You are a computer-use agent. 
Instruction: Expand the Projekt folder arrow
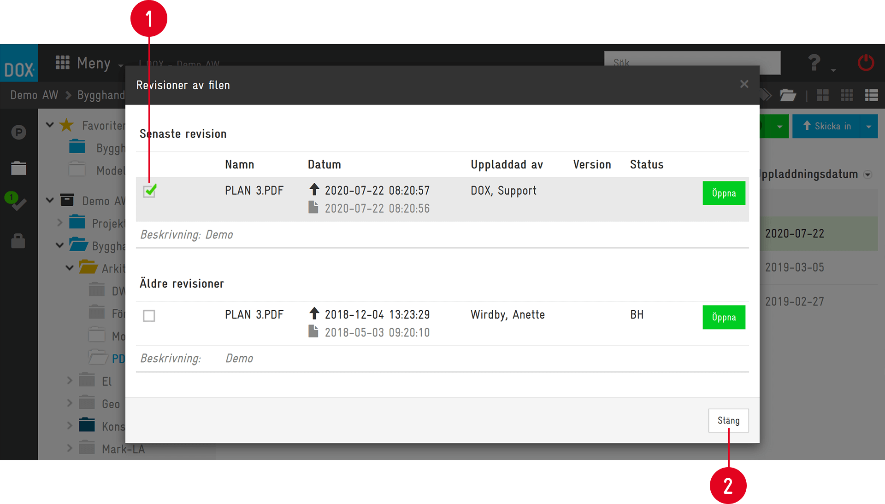60,223
